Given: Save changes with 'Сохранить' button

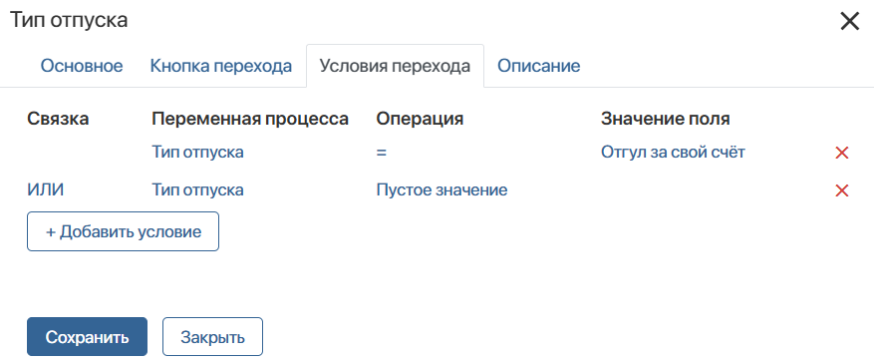Looking at the screenshot, I should click(x=87, y=337).
